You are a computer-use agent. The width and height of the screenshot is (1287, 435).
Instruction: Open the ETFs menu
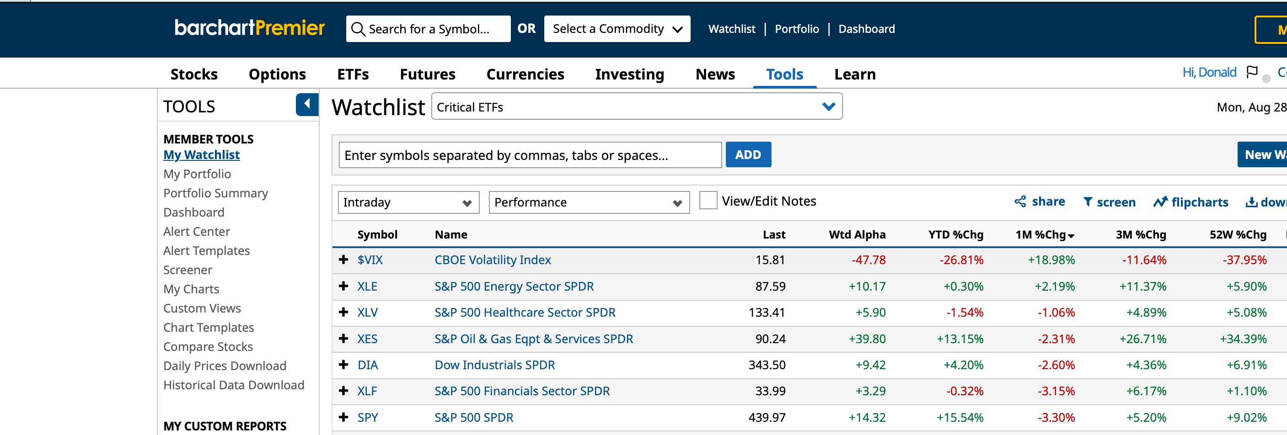(x=353, y=74)
